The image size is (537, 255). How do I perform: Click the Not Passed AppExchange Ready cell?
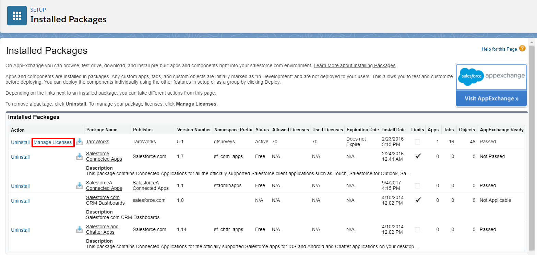click(x=492, y=156)
